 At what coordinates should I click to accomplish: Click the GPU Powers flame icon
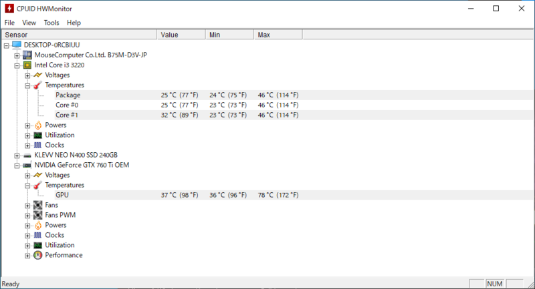38,225
